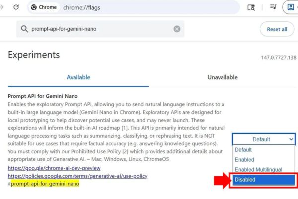The width and height of the screenshot is (298, 199).
Task: Click the magnifier icon in flags search
Action: point(24,29)
